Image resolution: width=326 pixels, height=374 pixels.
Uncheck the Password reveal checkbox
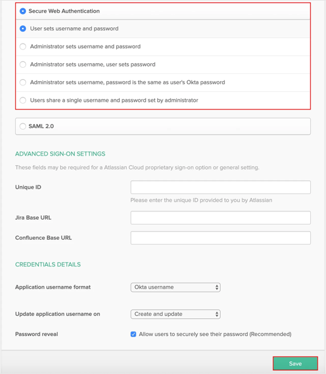[x=133, y=334]
